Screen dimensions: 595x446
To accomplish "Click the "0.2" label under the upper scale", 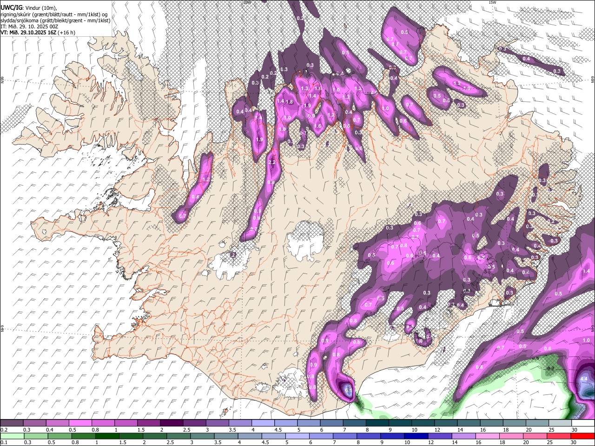I will click(x=4, y=430).
